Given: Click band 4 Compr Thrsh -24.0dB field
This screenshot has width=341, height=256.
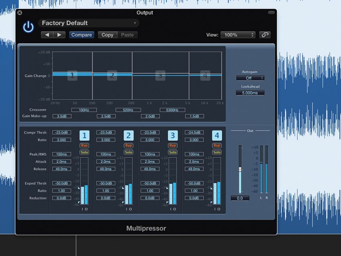Looking at the screenshot, I should [194, 132].
